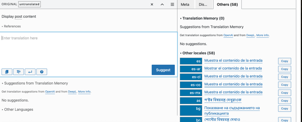
Task: Open the help question mark icon
Action: [x=42, y=72]
